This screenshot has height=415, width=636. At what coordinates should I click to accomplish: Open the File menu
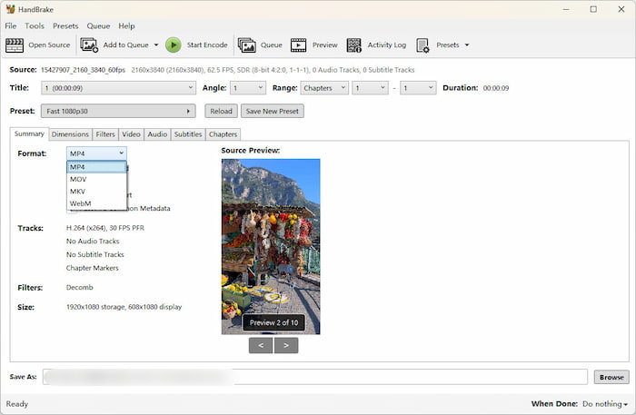[11, 26]
